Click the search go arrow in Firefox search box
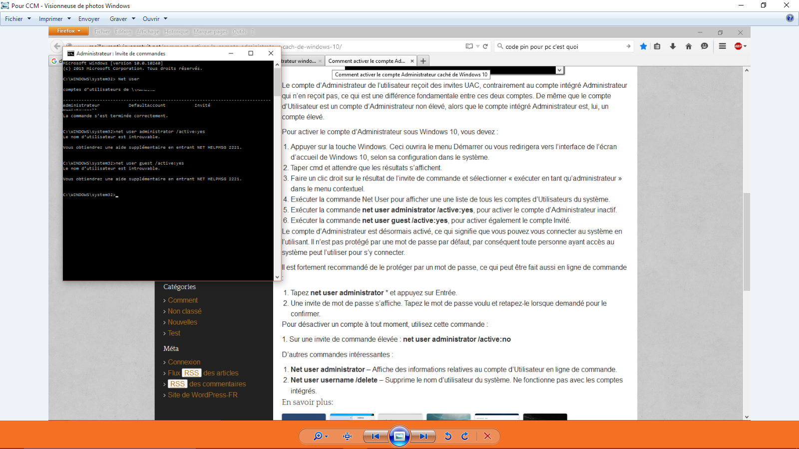Image resolution: width=799 pixels, height=449 pixels. (x=628, y=46)
